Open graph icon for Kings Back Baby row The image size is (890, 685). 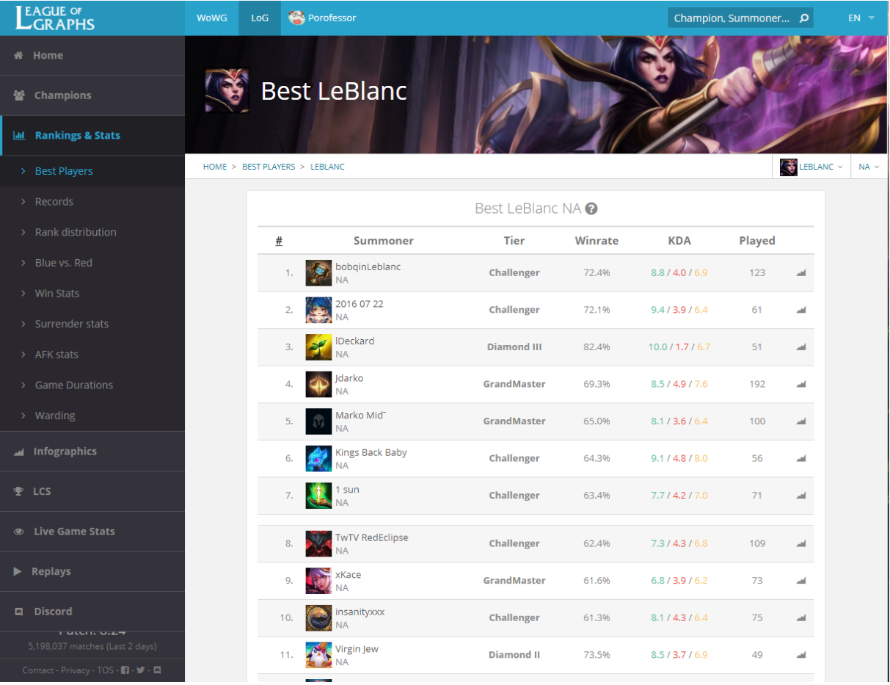(x=800, y=458)
